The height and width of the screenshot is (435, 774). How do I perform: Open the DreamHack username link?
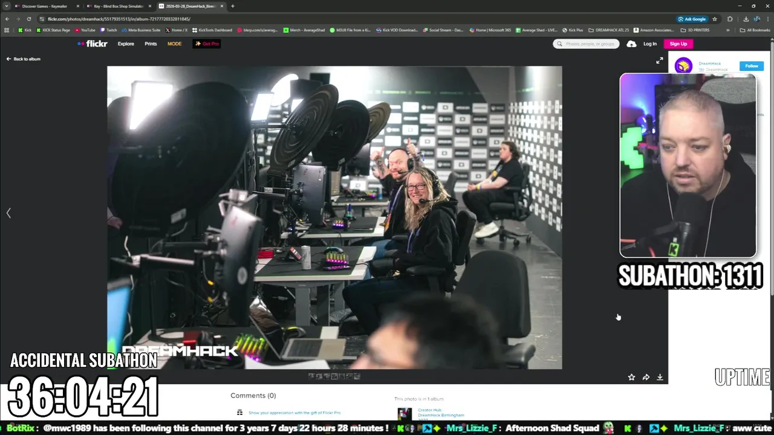click(710, 63)
